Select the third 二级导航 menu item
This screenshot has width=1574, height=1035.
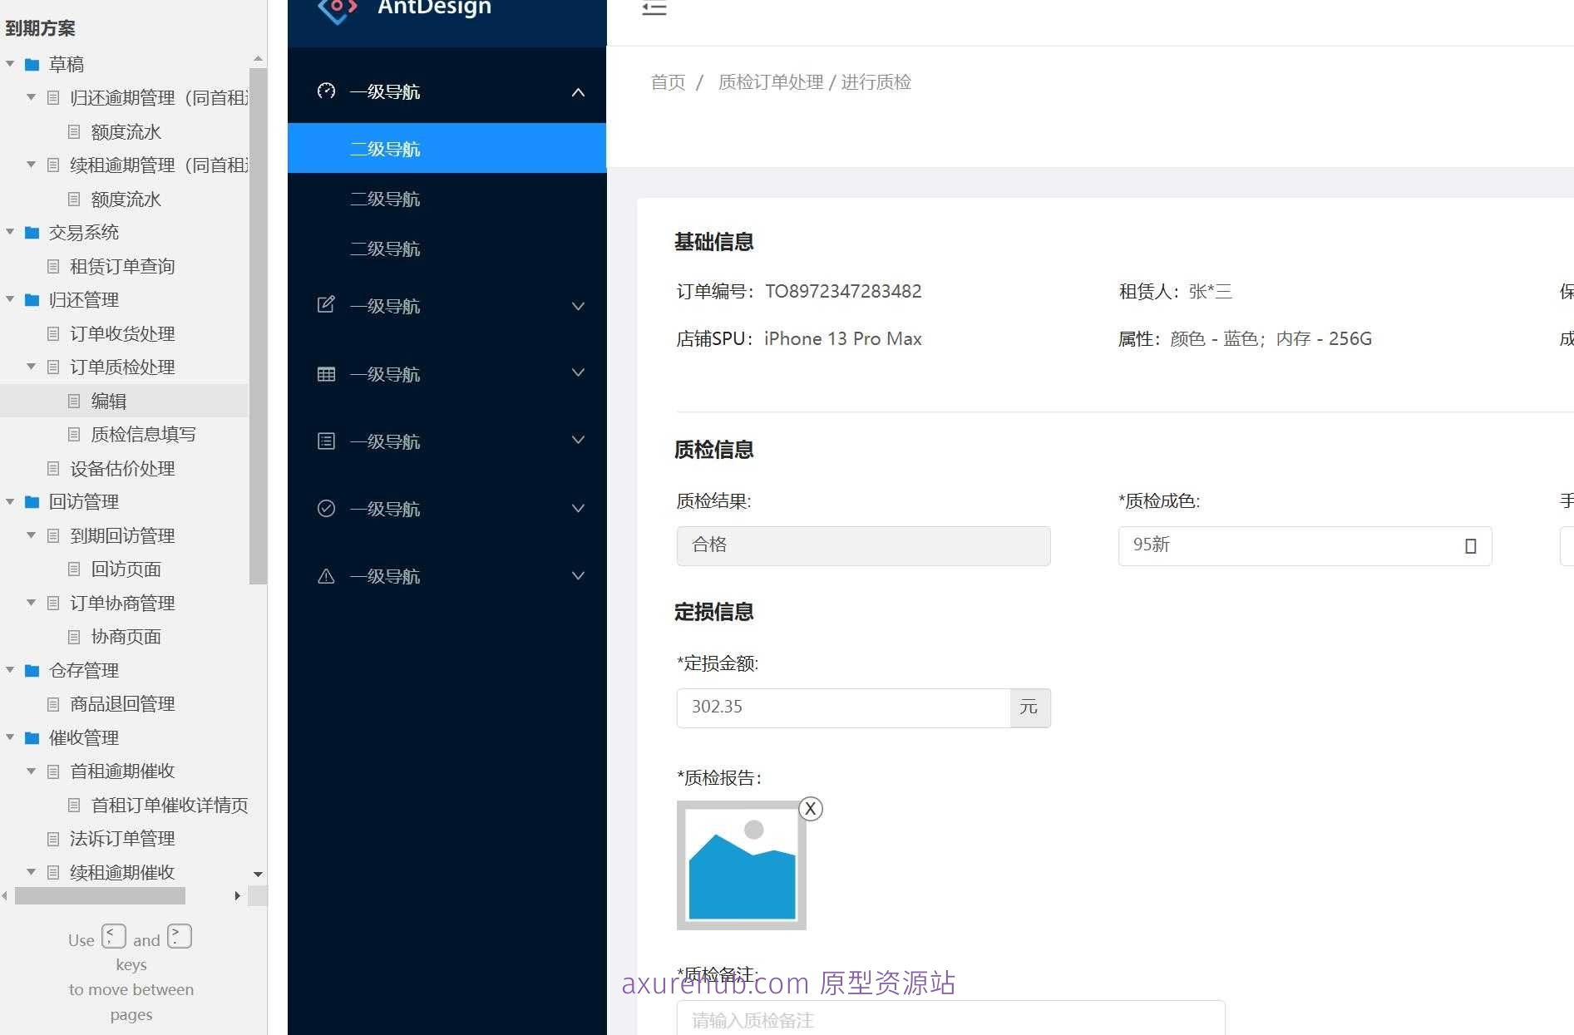385,249
